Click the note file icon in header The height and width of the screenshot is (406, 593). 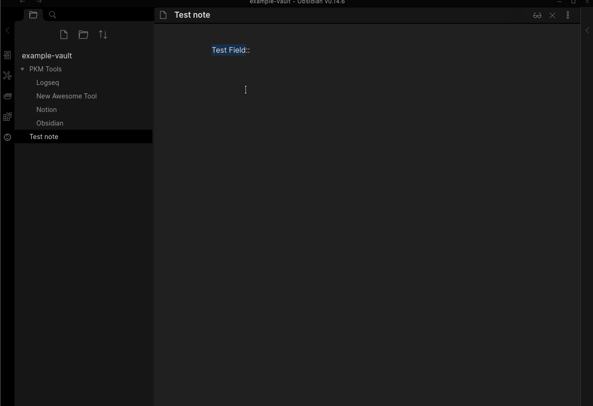(x=163, y=15)
